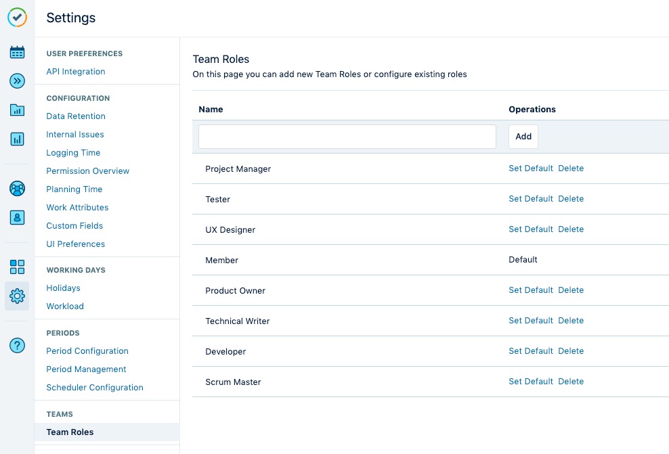Set Scrum Master as default role
Image resolution: width=669 pixels, height=454 pixels.
pos(531,382)
